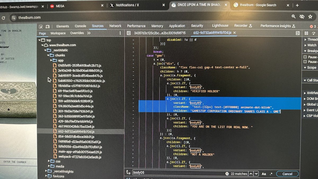Pause script execution in the debugger
The image size is (318, 179).
pyautogui.click(x=306, y=33)
